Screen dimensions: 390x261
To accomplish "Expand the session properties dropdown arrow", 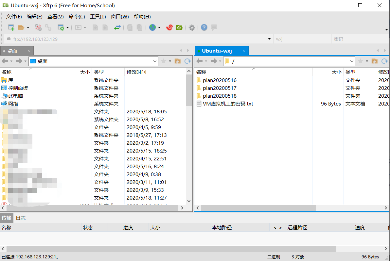I will pyautogui.click(x=67, y=27).
